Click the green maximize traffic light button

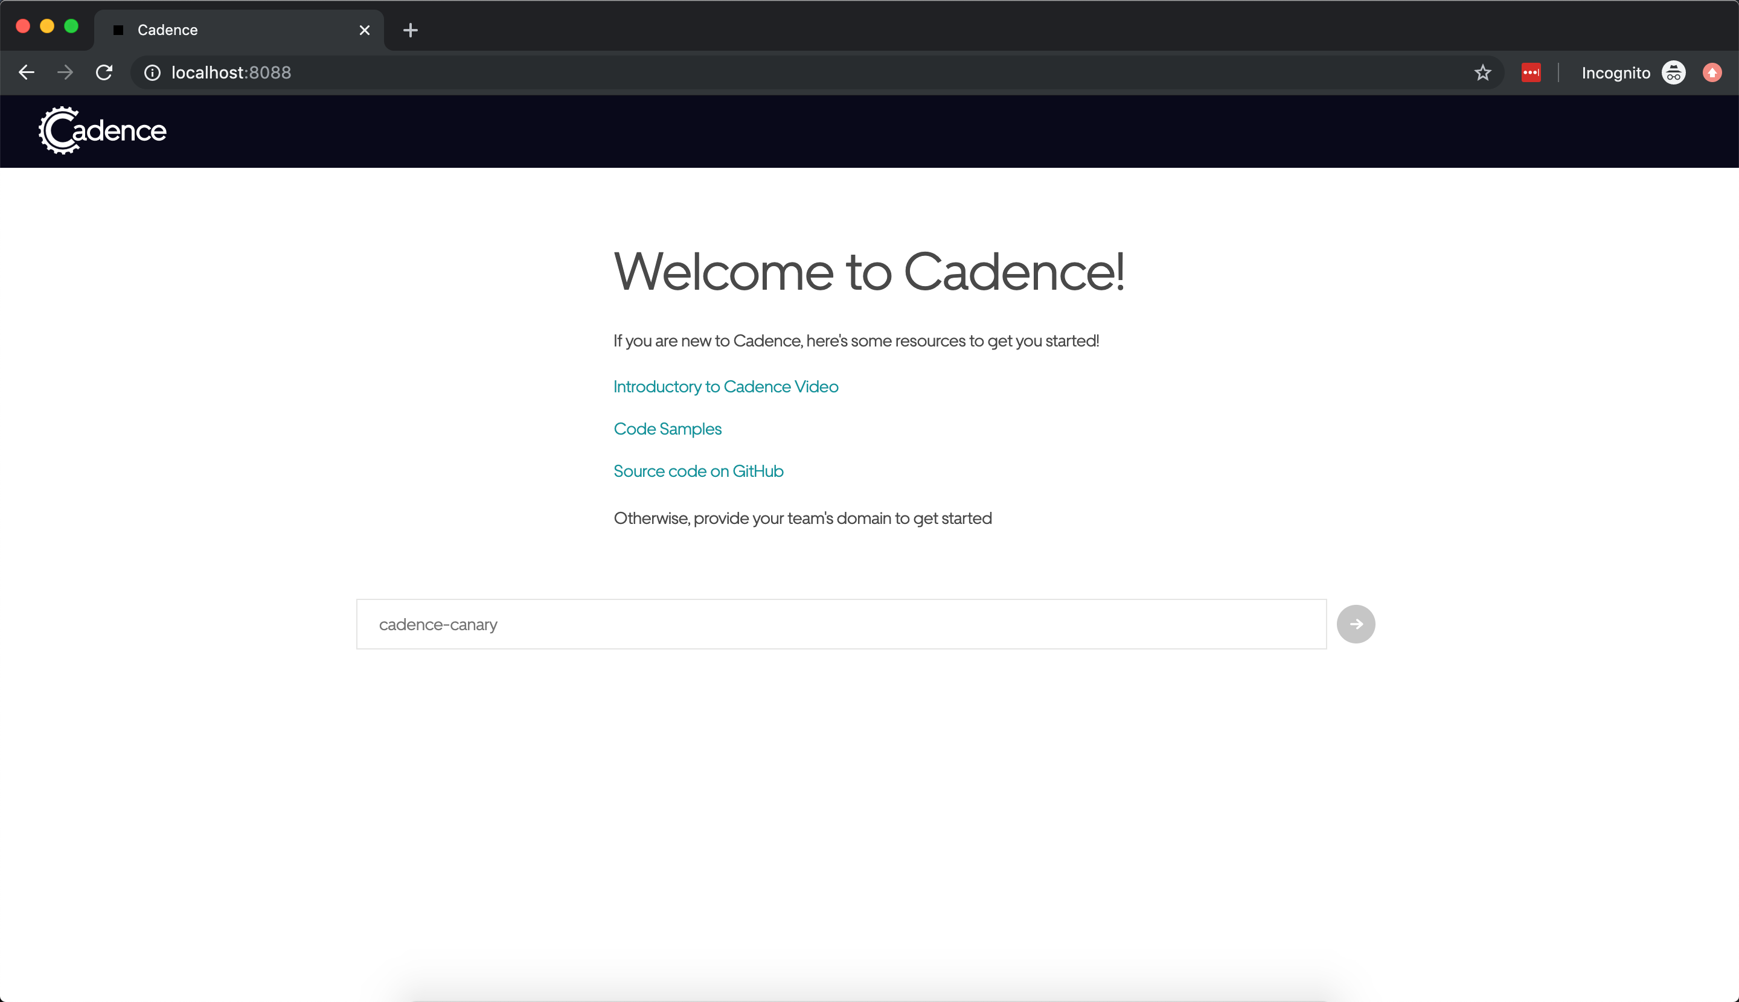tap(72, 26)
